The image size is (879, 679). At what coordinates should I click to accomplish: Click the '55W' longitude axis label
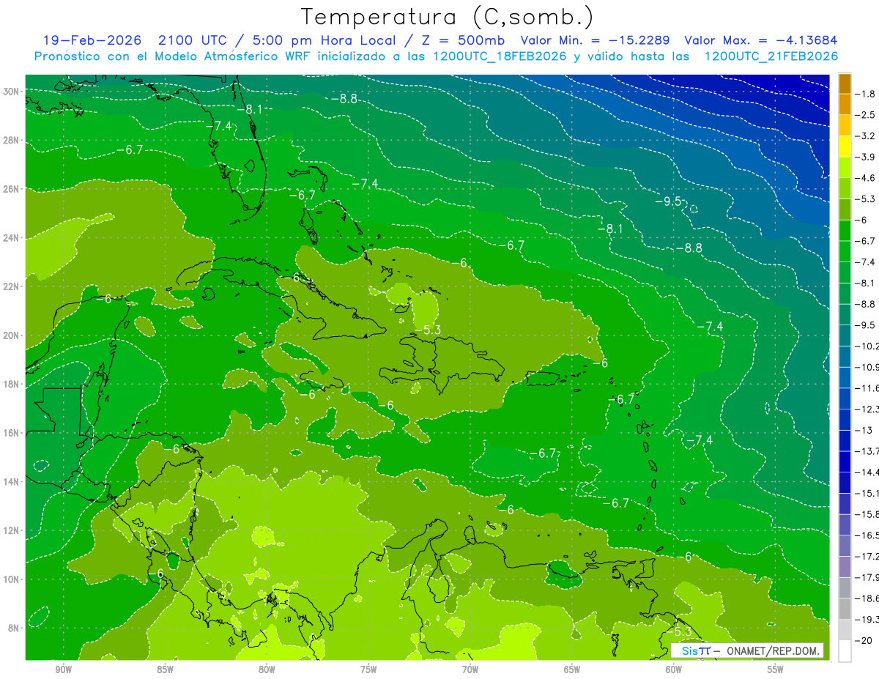pyautogui.click(x=776, y=669)
